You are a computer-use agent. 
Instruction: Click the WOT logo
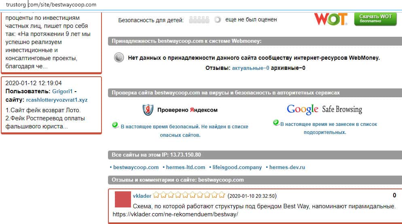[331, 19]
